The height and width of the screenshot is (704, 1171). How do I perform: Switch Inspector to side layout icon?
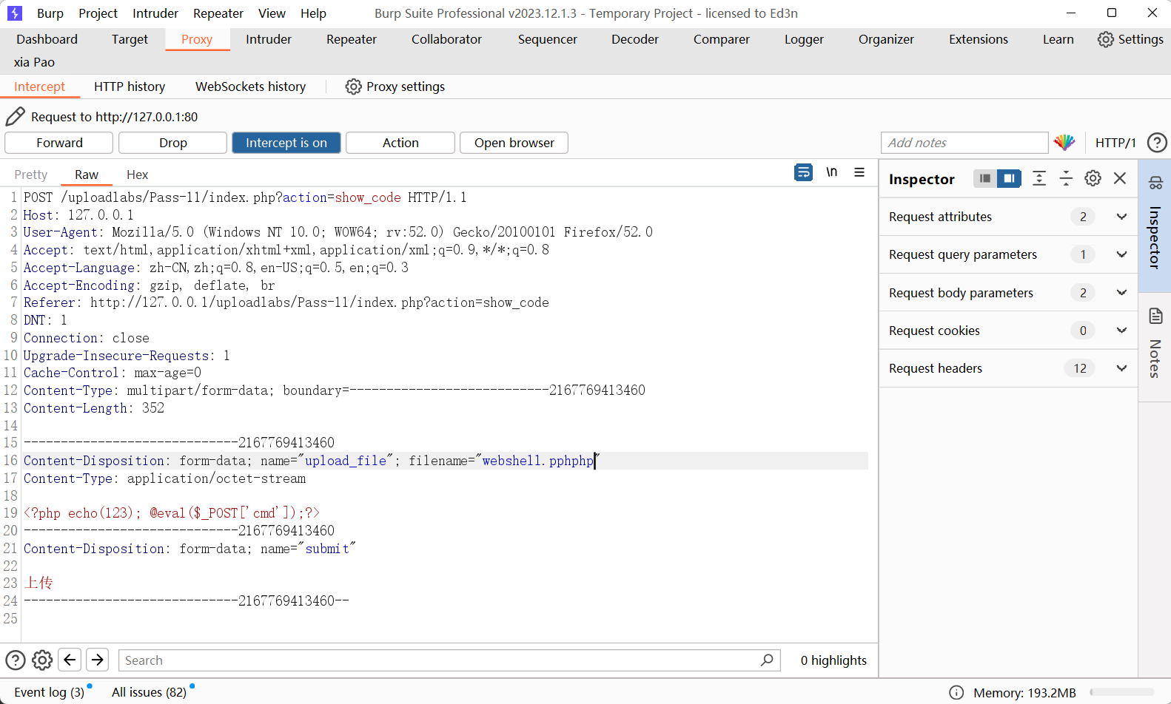1009,178
